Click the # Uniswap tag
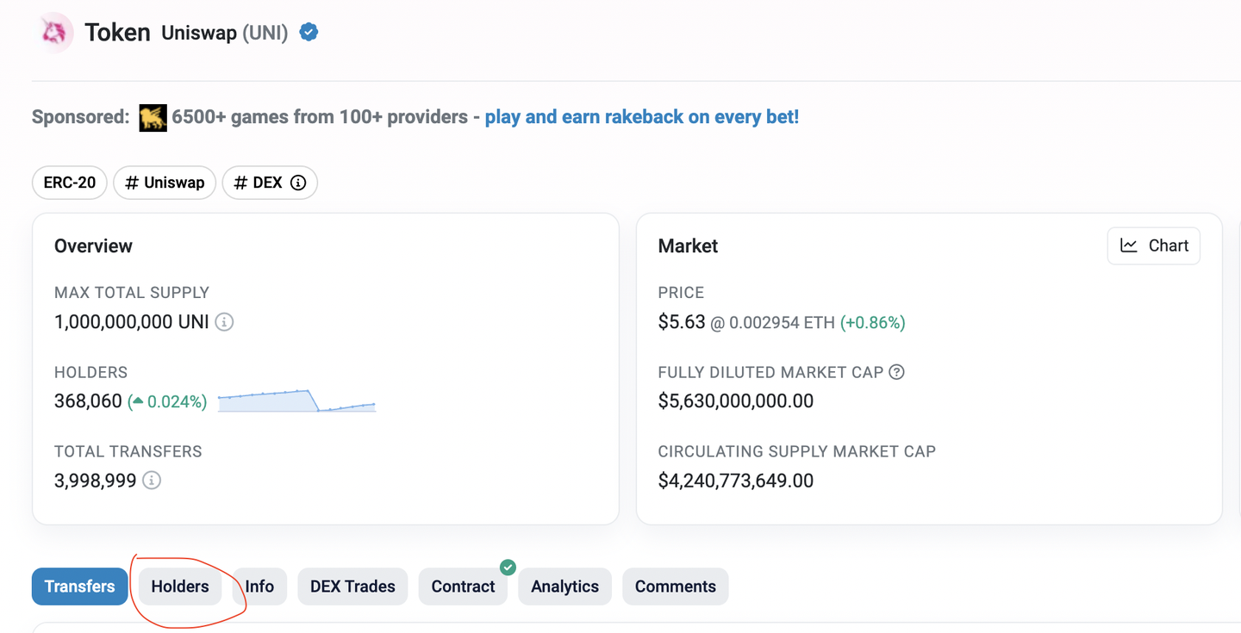The image size is (1241, 633). (x=165, y=183)
